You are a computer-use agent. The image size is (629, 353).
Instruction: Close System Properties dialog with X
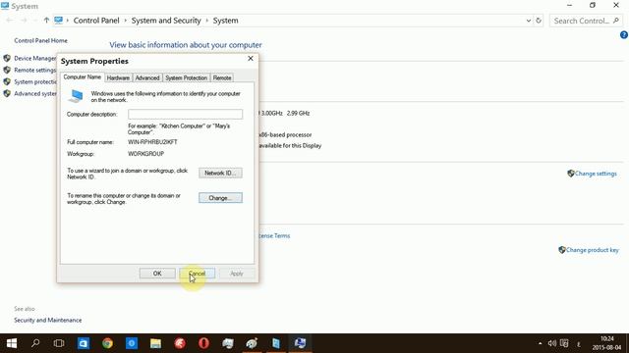[x=251, y=59]
